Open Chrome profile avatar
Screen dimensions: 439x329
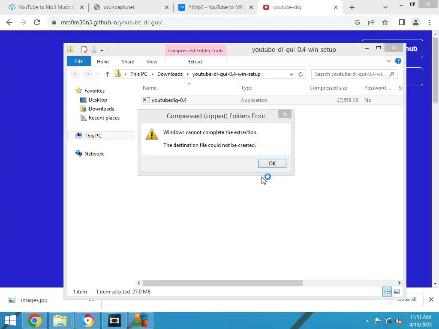click(x=416, y=22)
